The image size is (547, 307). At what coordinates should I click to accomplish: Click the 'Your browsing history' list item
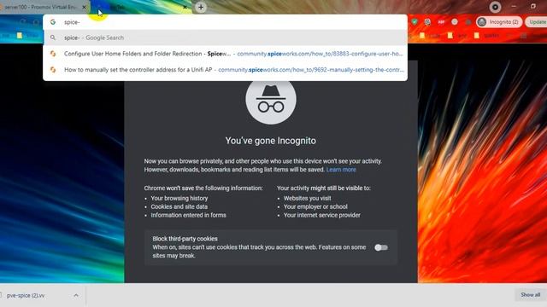tap(179, 198)
